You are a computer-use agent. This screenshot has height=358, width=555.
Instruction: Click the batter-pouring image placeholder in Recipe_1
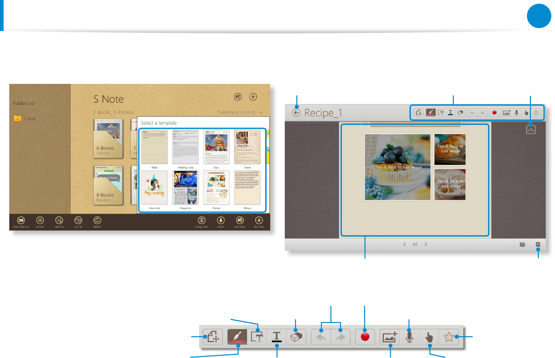click(450, 185)
